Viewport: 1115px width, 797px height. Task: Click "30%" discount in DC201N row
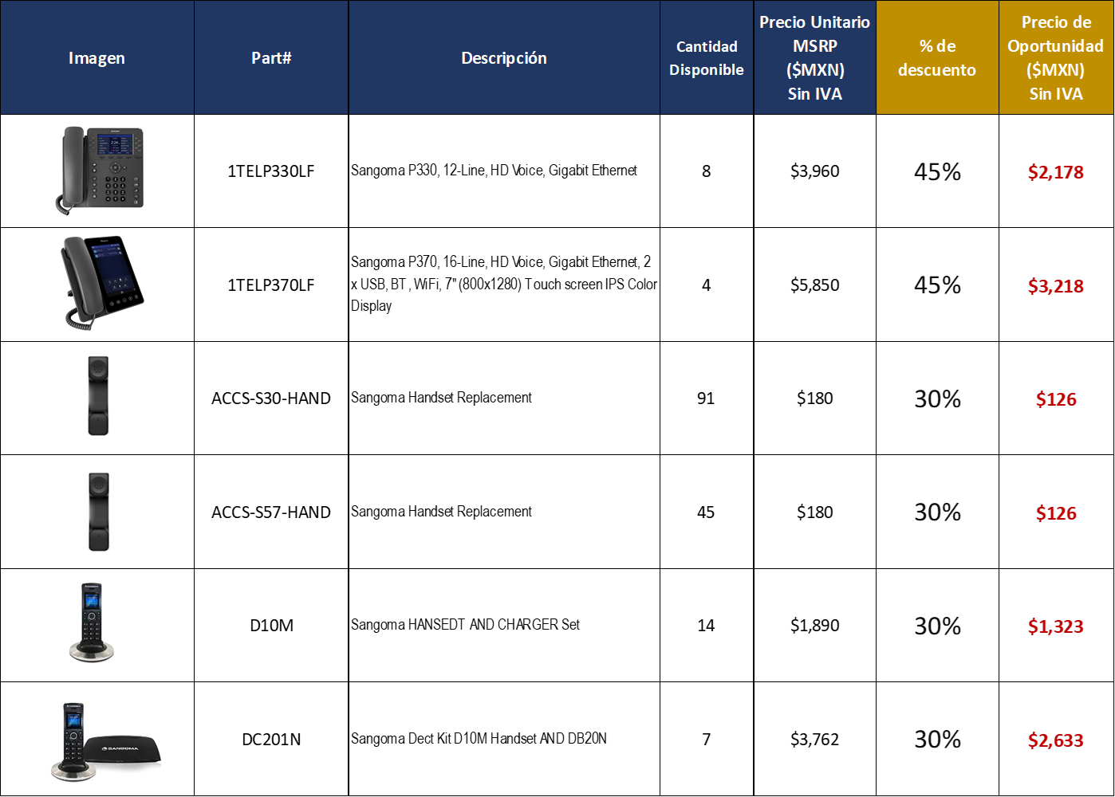point(937,740)
